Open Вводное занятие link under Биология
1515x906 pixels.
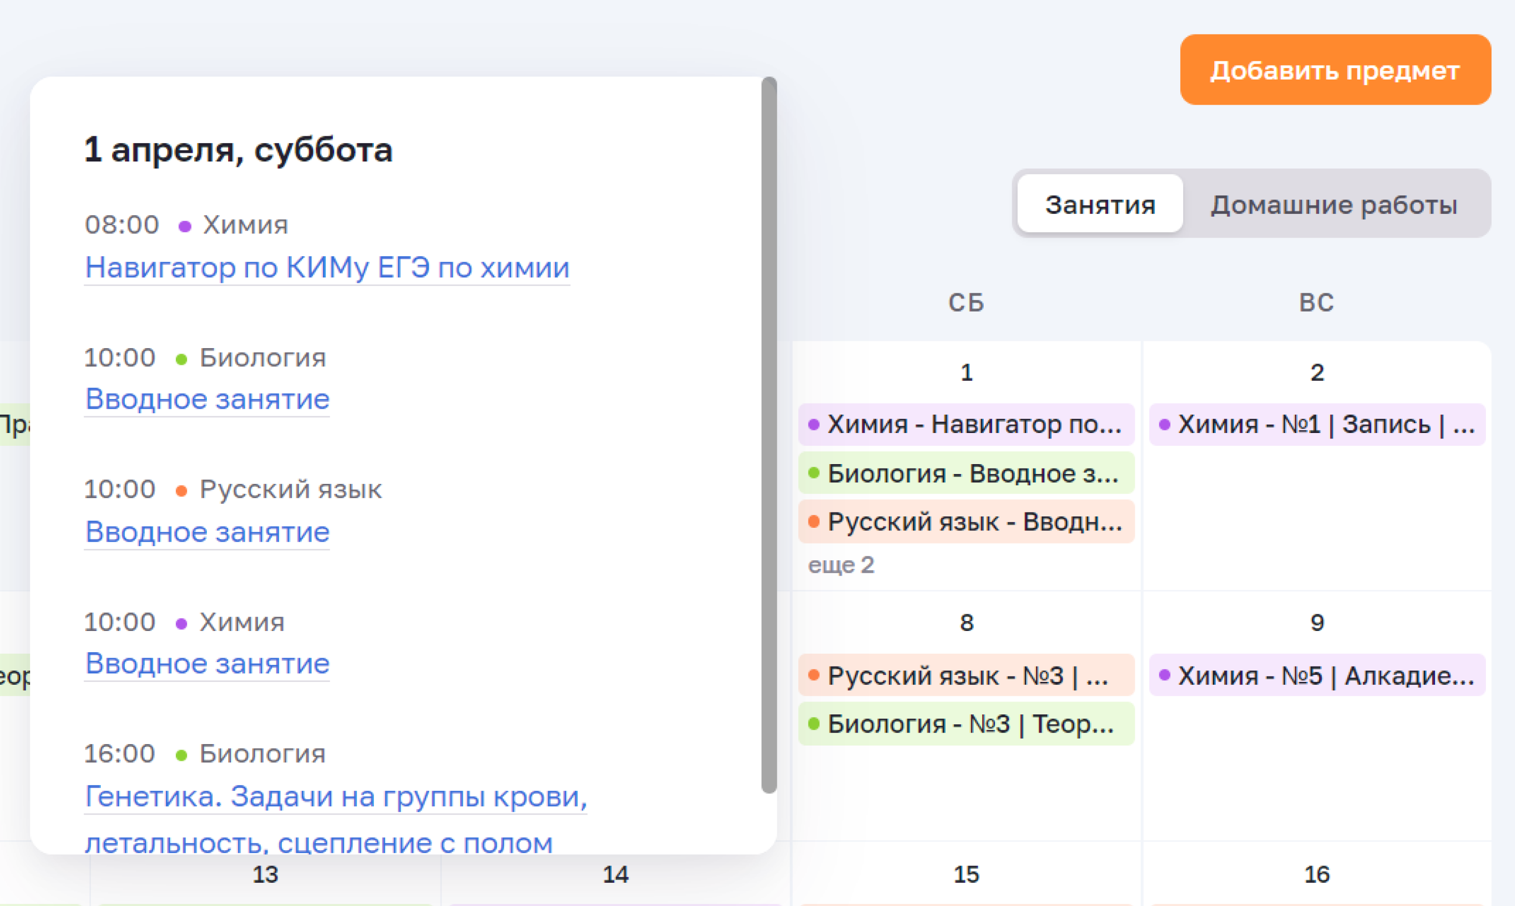pyautogui.click(x=207, y=399)
